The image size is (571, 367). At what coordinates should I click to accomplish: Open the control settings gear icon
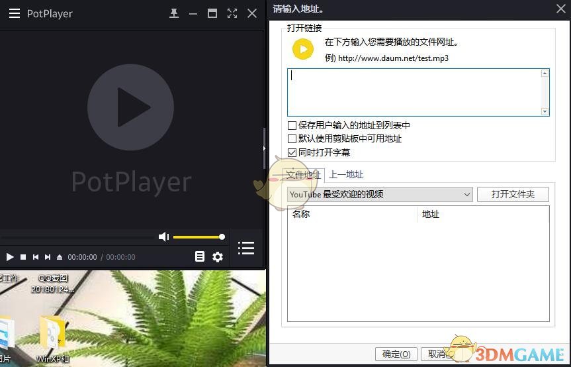point(218,257)
